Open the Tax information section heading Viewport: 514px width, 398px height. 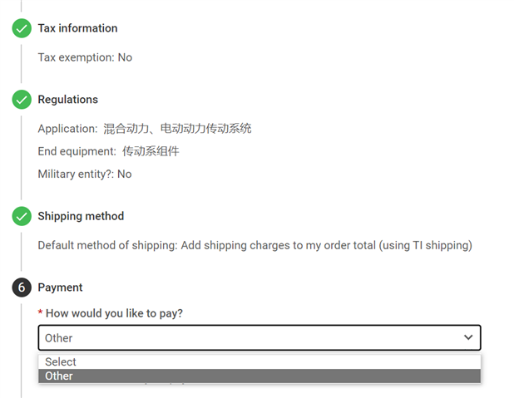coord(77,28)
